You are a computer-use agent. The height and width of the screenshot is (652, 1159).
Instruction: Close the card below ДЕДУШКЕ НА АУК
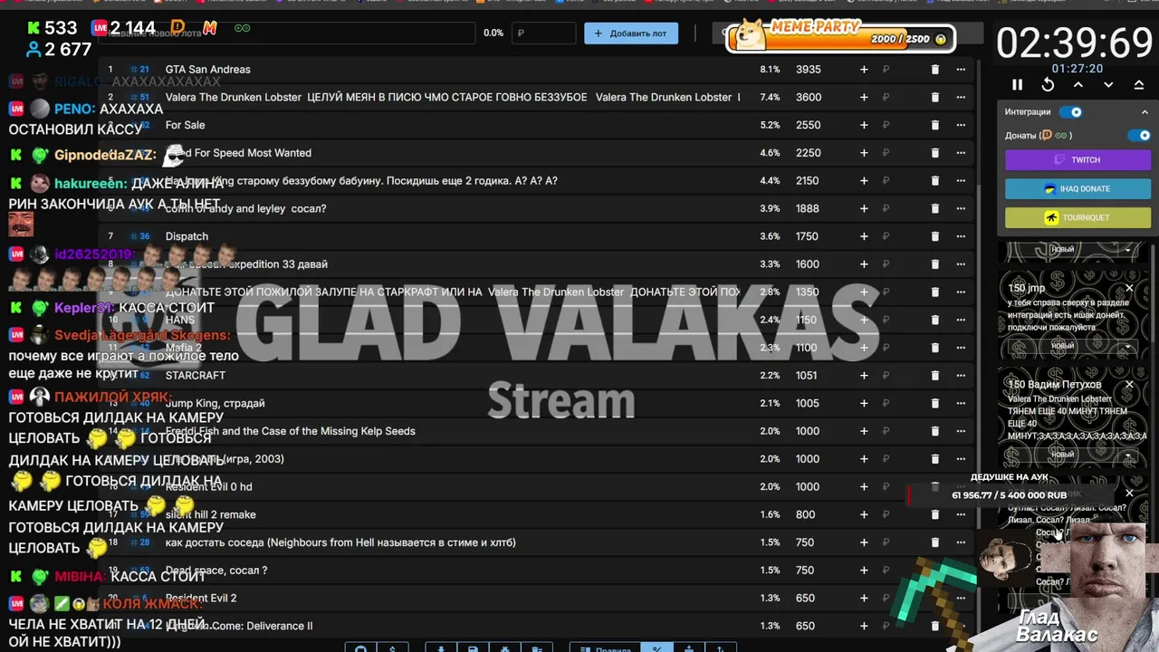1129,494
